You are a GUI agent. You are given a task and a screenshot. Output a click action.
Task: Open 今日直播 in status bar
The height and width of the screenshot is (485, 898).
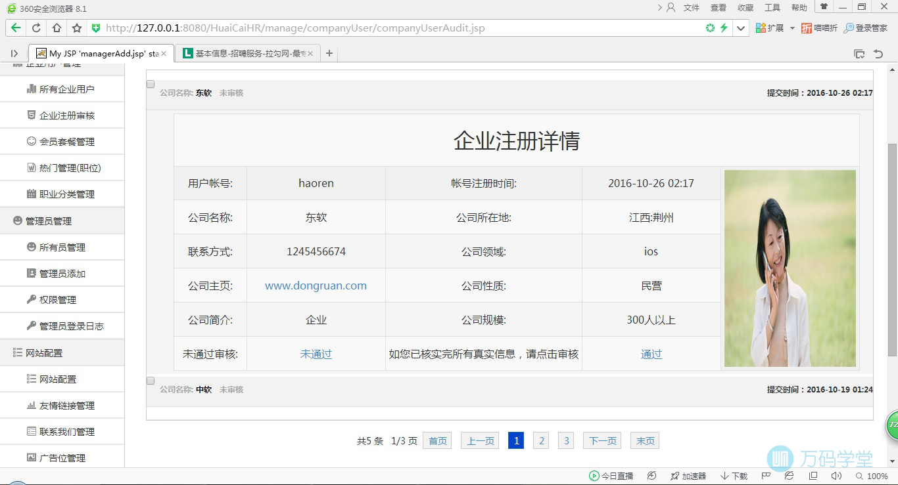611,476
